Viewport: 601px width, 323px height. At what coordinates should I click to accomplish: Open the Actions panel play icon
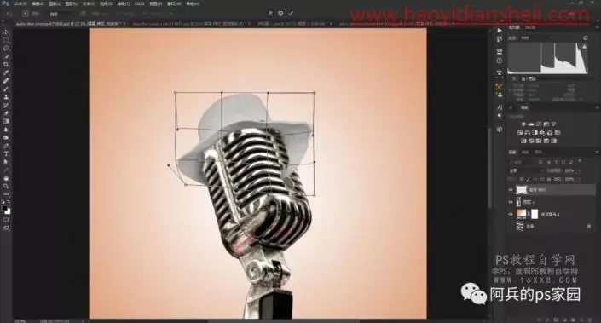(x=499, y=31)
